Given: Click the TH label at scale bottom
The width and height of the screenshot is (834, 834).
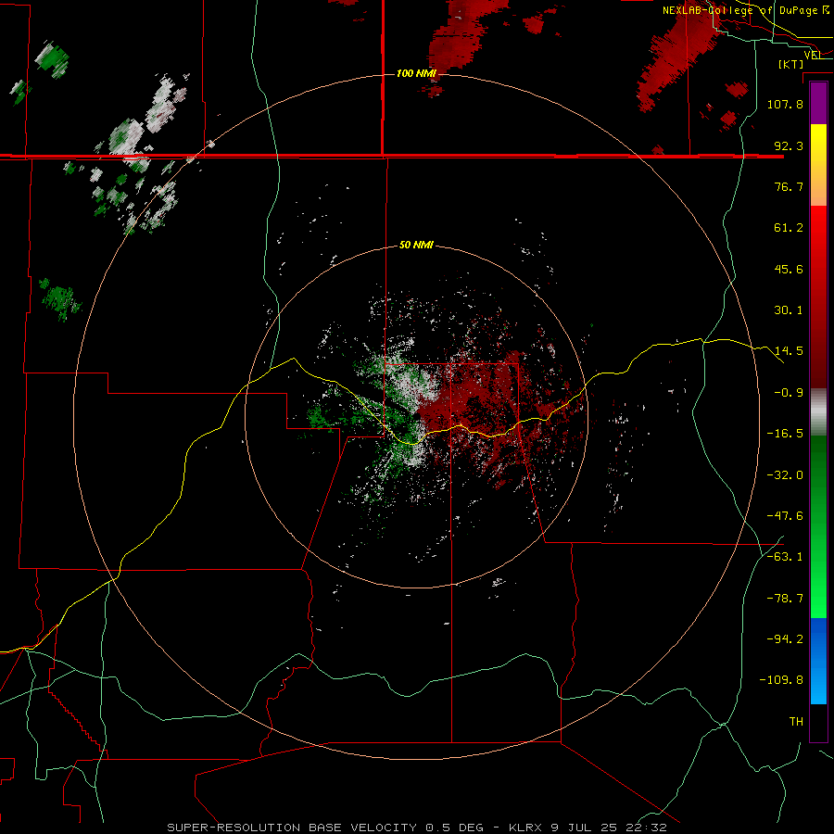Looking at the screenshot, I should click(796, 722).
